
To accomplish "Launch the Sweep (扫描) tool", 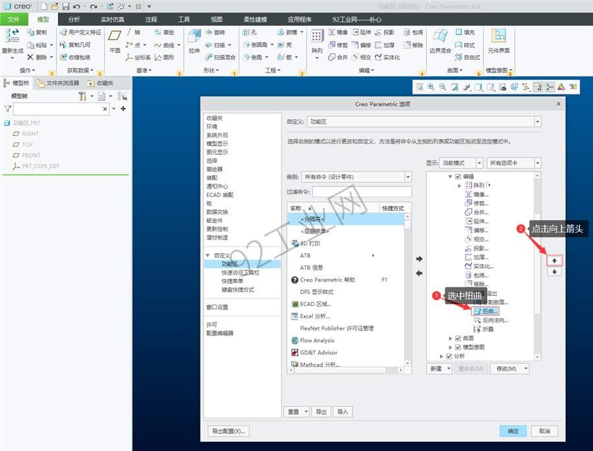I will point(215,45).
